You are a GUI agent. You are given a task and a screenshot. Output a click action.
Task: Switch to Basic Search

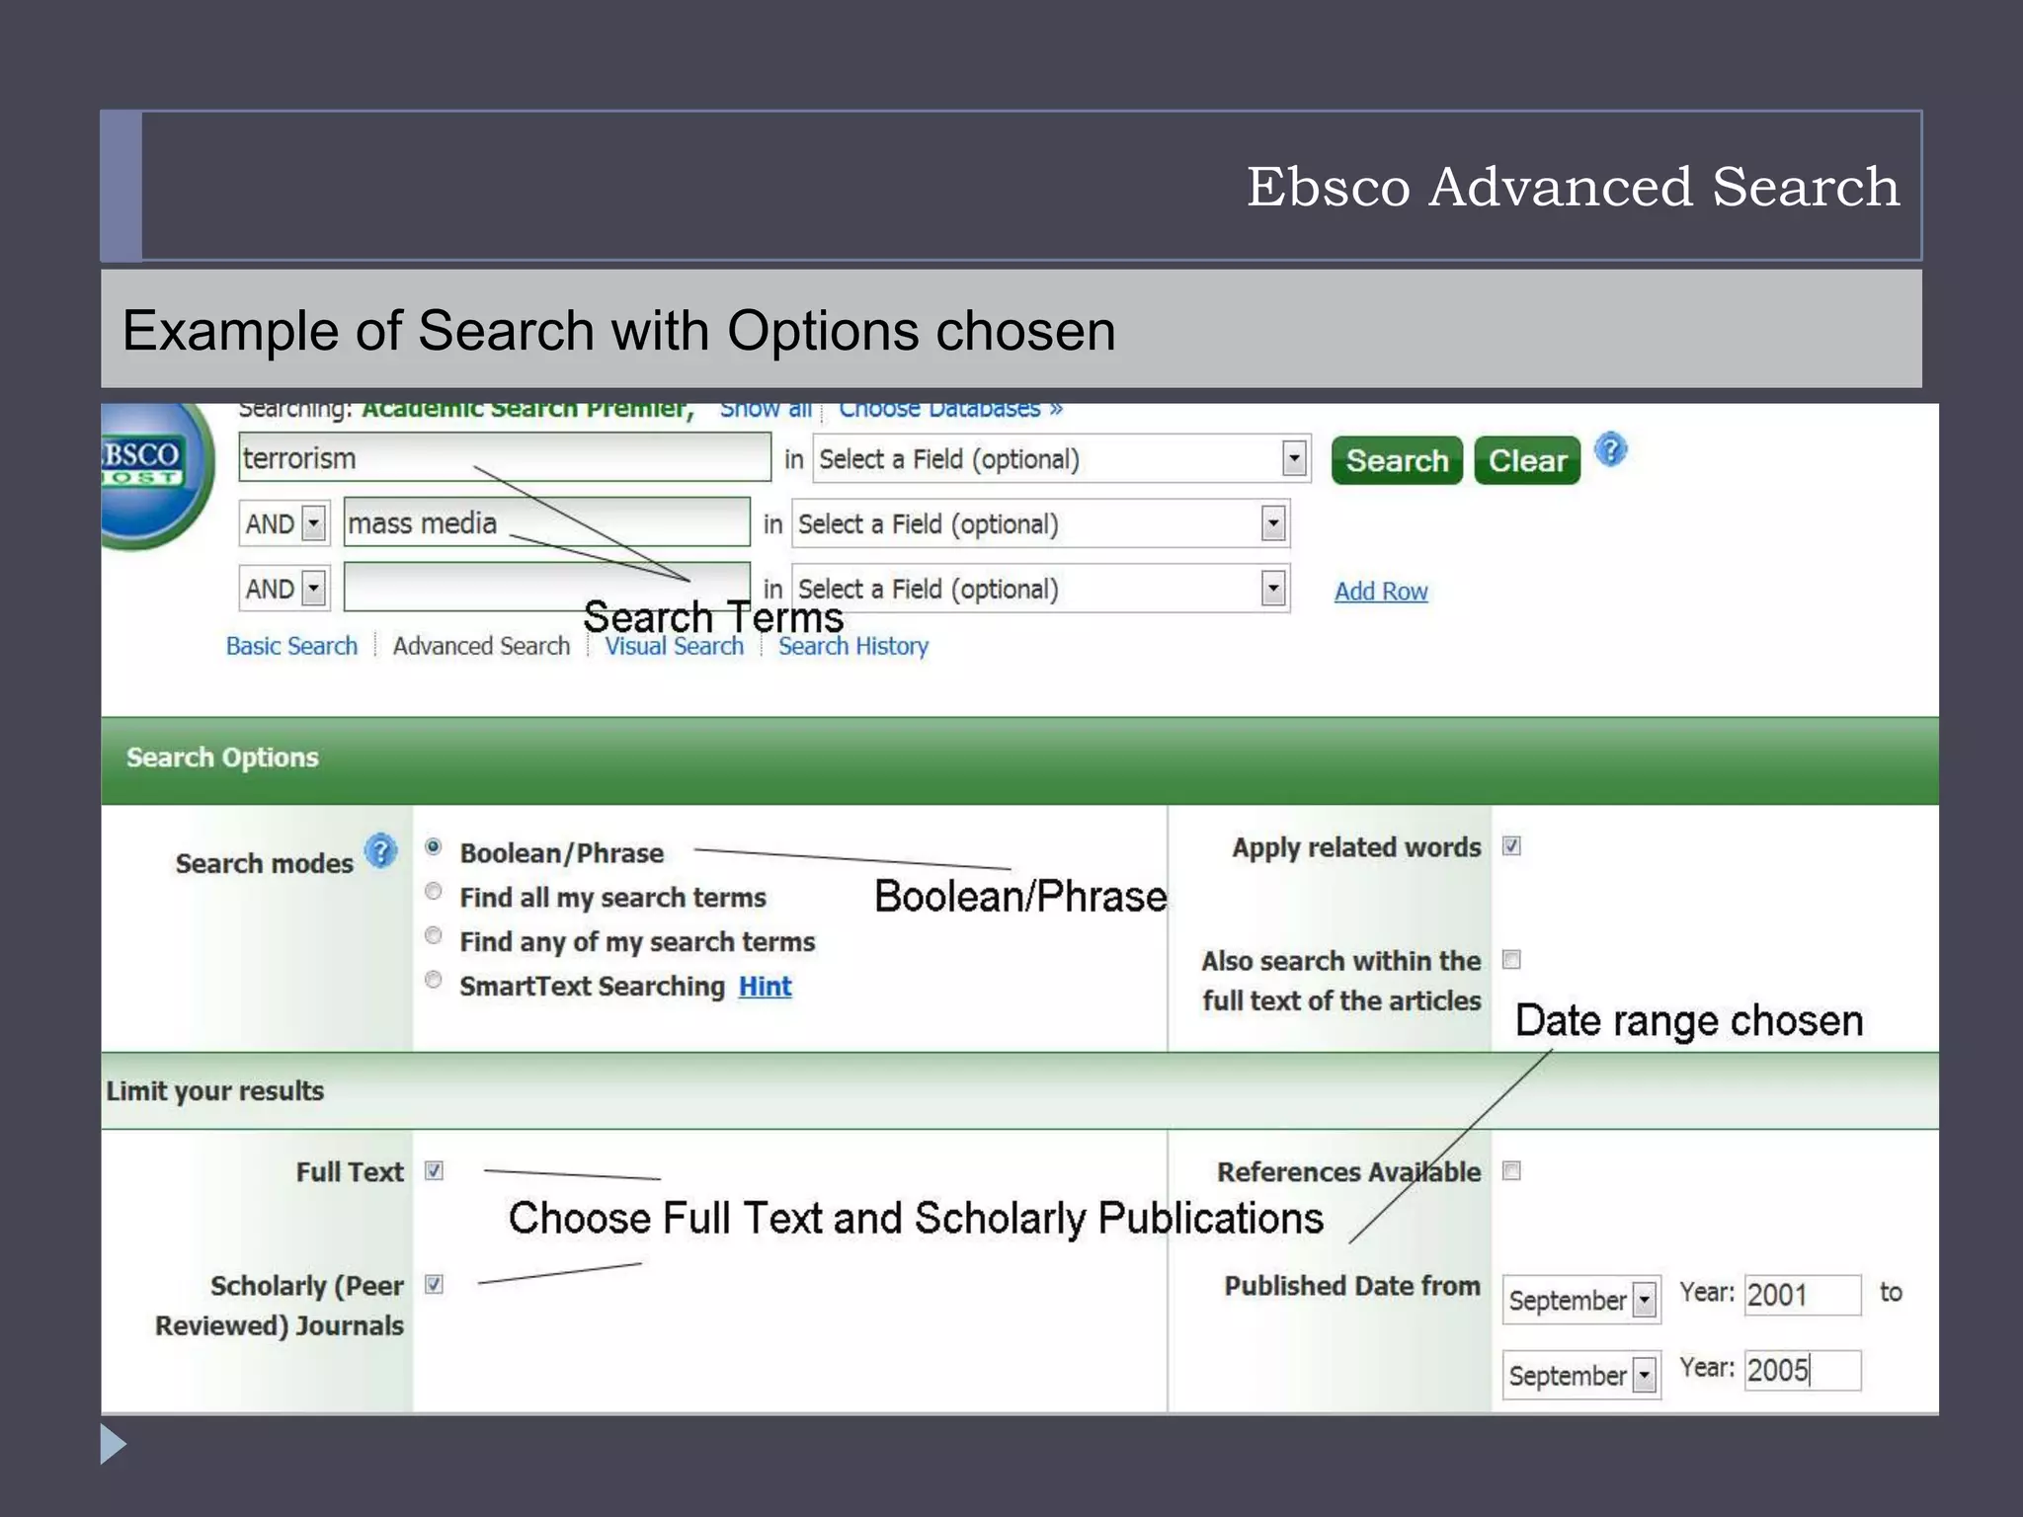[291, 646]
